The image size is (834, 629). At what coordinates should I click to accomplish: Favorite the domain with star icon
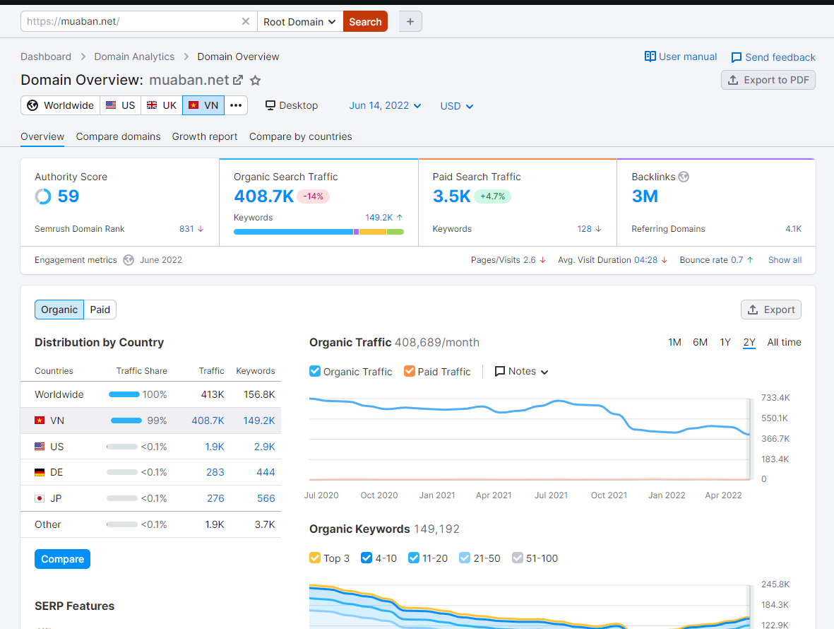[x=256, y=81]
